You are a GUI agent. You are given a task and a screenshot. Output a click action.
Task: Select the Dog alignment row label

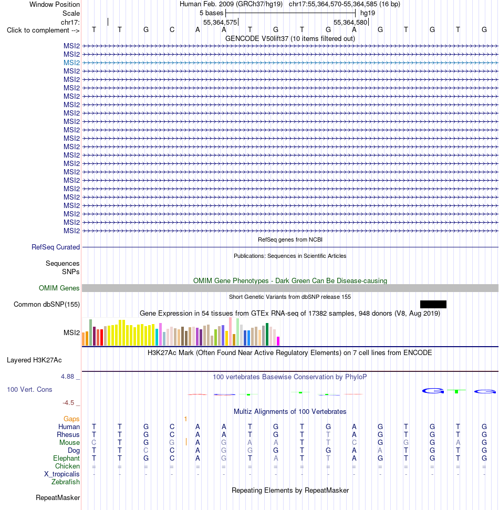(74, 451)
